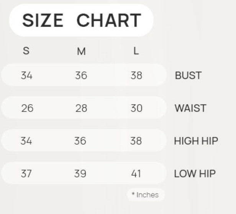Select the medium waist value 28
Image resolution: width=236 pixels, height=214 pixels.
coord(81,108)
